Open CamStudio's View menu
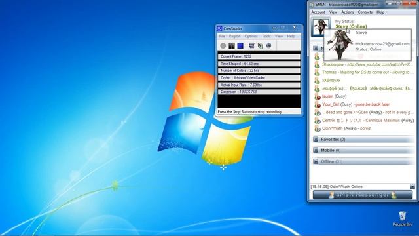Image resolution: width=419 pixels, height=236 pixels. [x=279, y=36]
